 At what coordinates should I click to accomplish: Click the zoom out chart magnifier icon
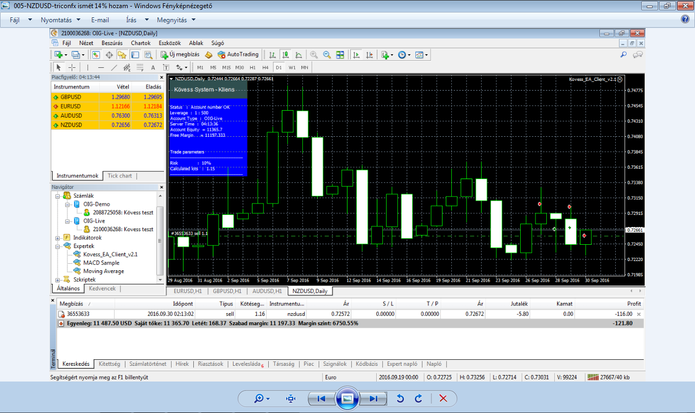pyautogui.click(x=327, y=54)
